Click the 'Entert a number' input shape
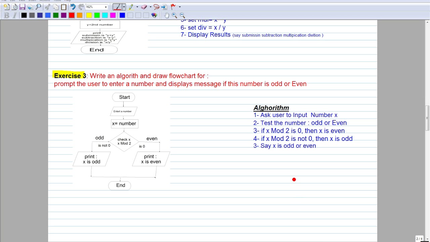 tap(124, 111)
